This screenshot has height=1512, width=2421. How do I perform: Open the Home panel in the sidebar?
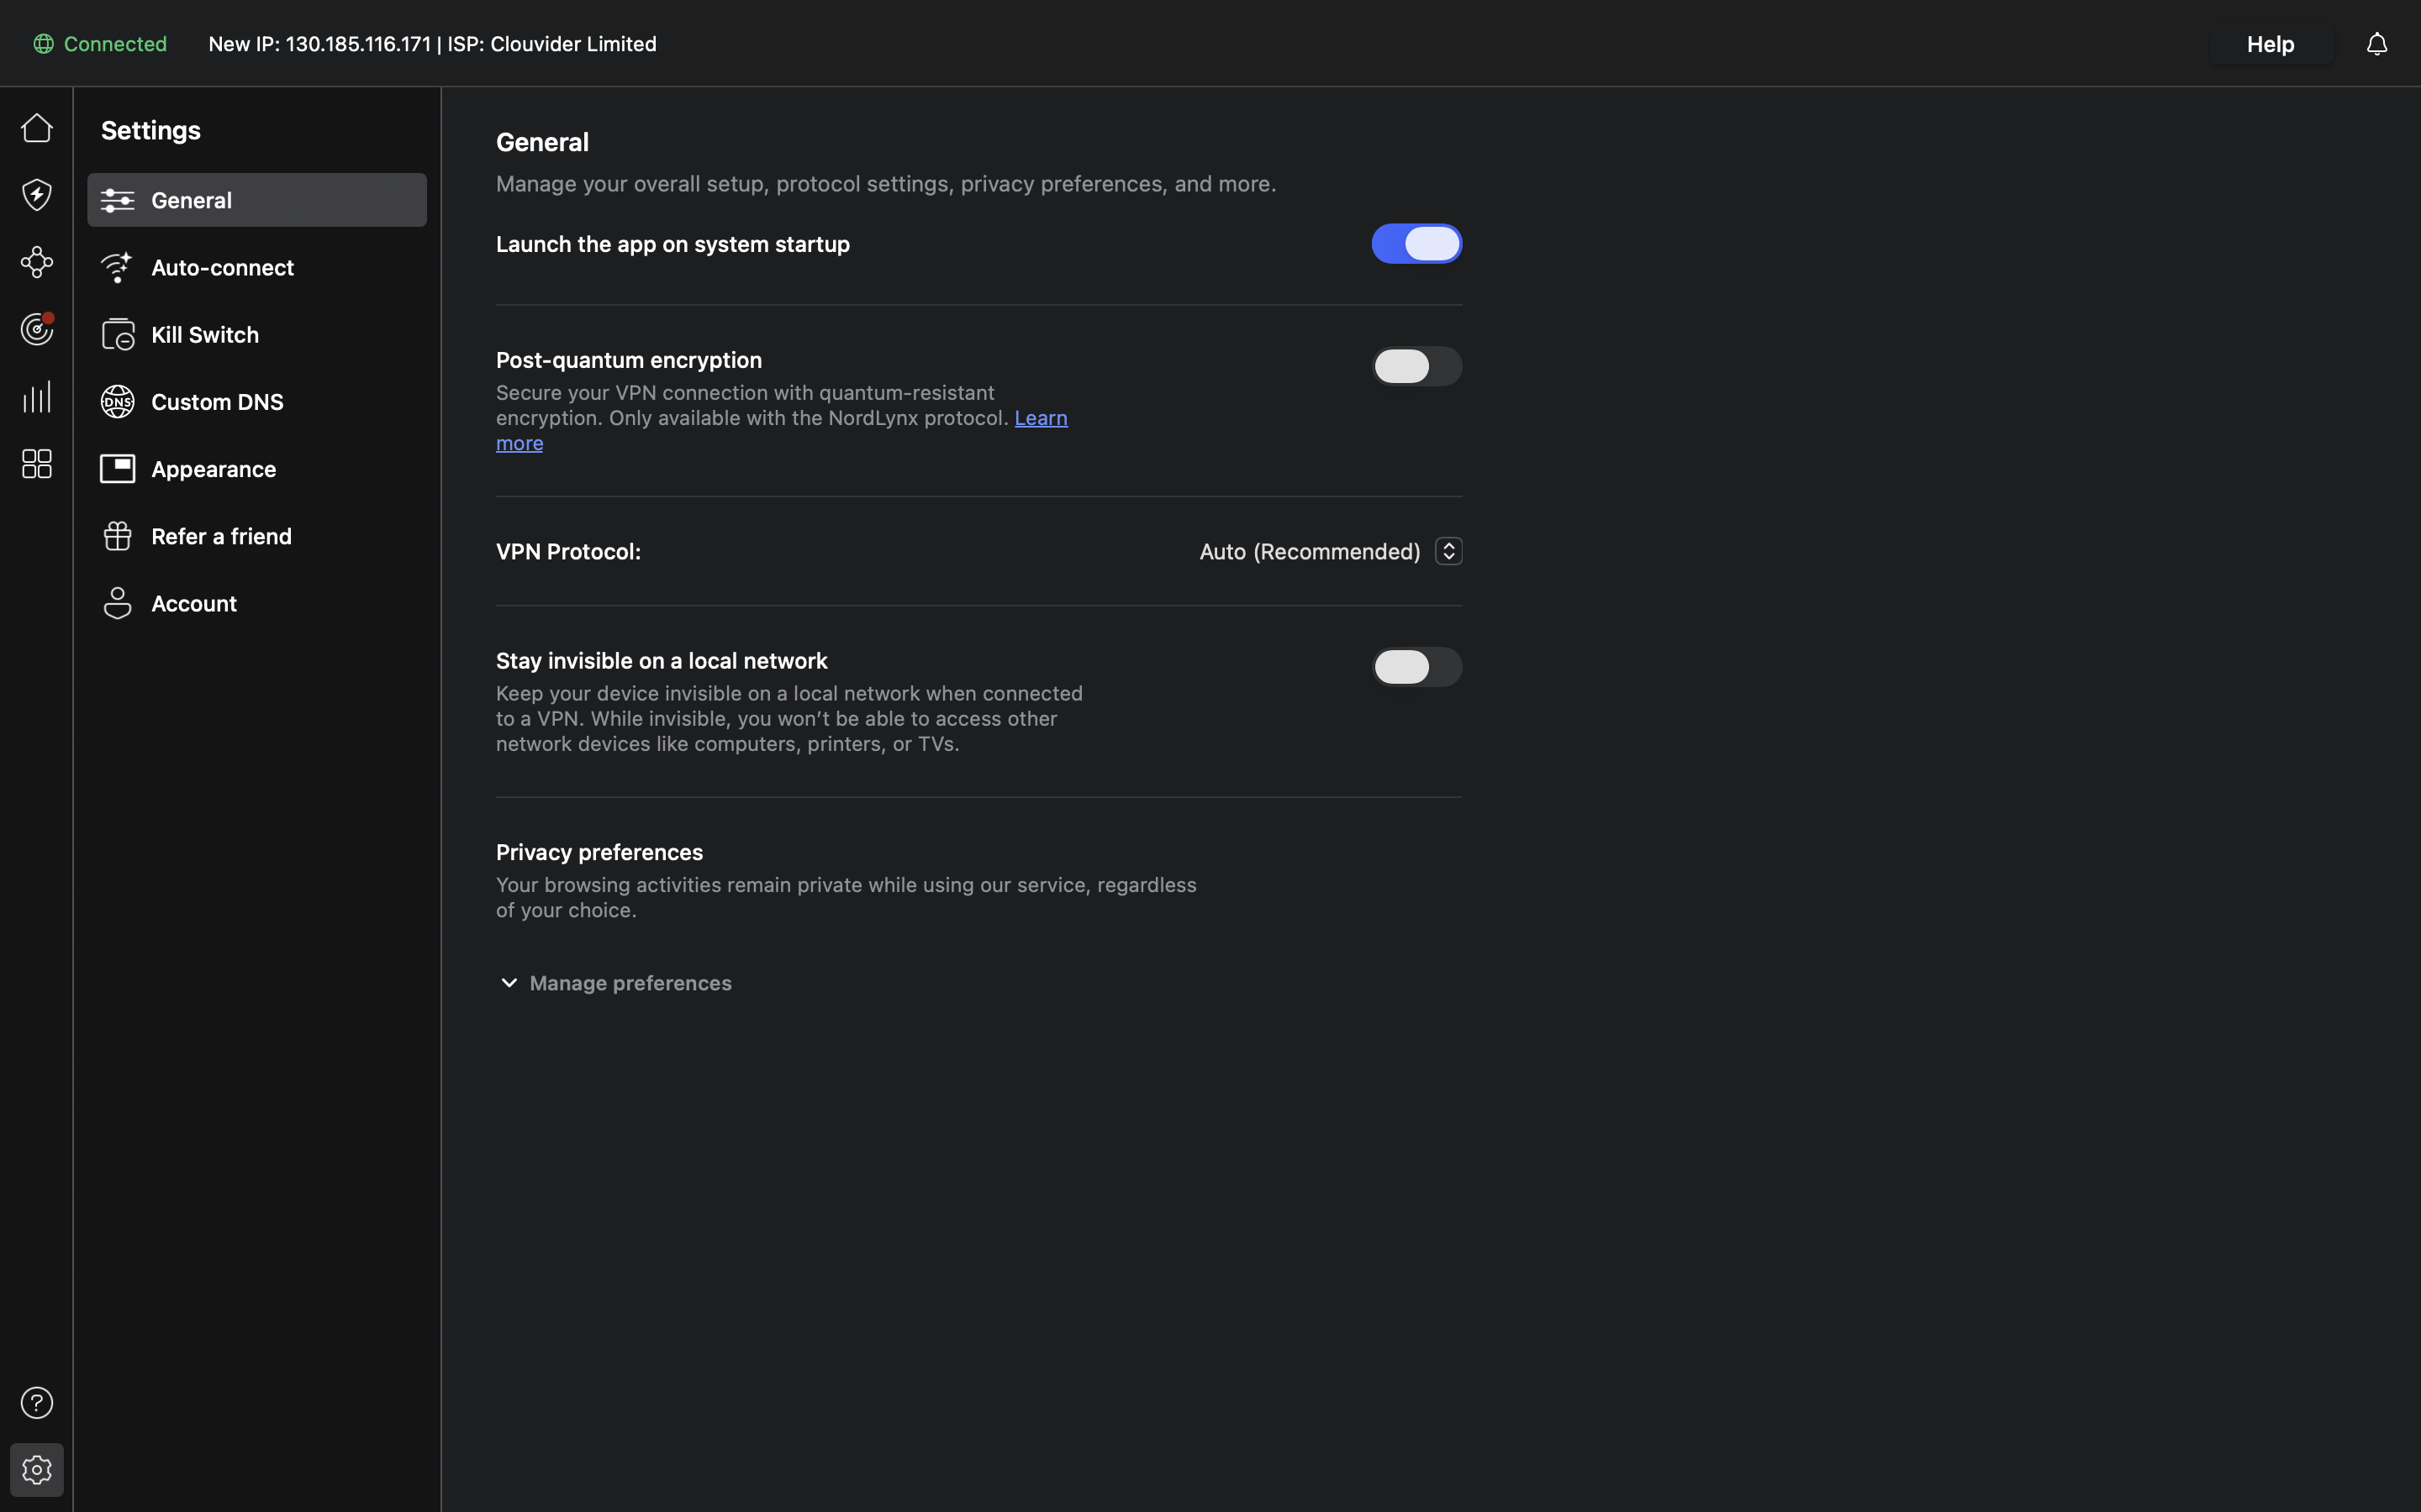[37, 128]
